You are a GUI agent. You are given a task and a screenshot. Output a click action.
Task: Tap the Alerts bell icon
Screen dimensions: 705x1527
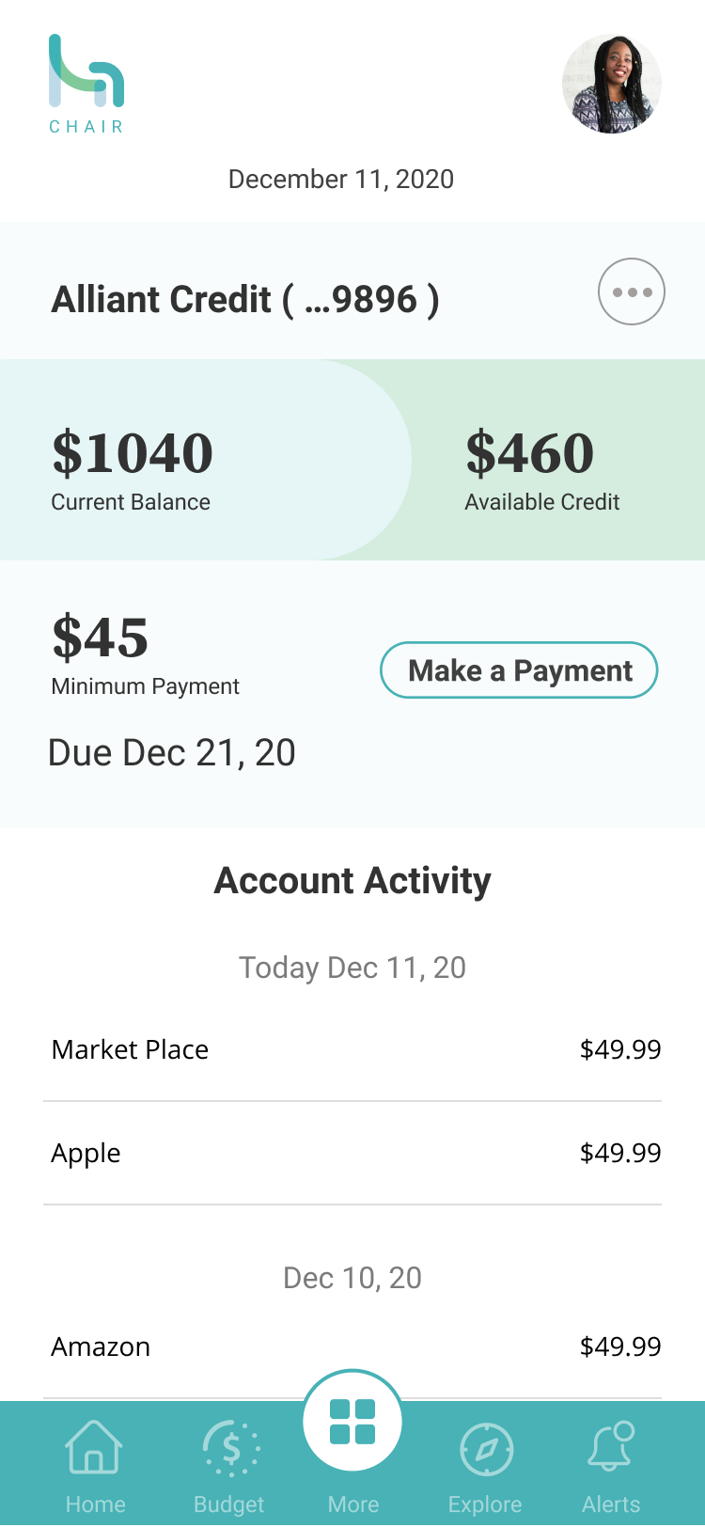pyautogui.click(x=611, y=1446)
